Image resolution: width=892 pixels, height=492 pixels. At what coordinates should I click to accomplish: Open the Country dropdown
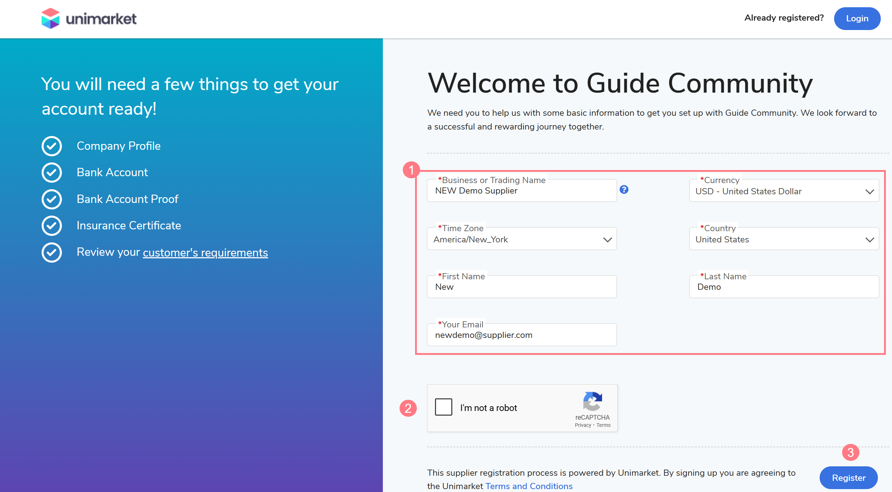point(784,239)
